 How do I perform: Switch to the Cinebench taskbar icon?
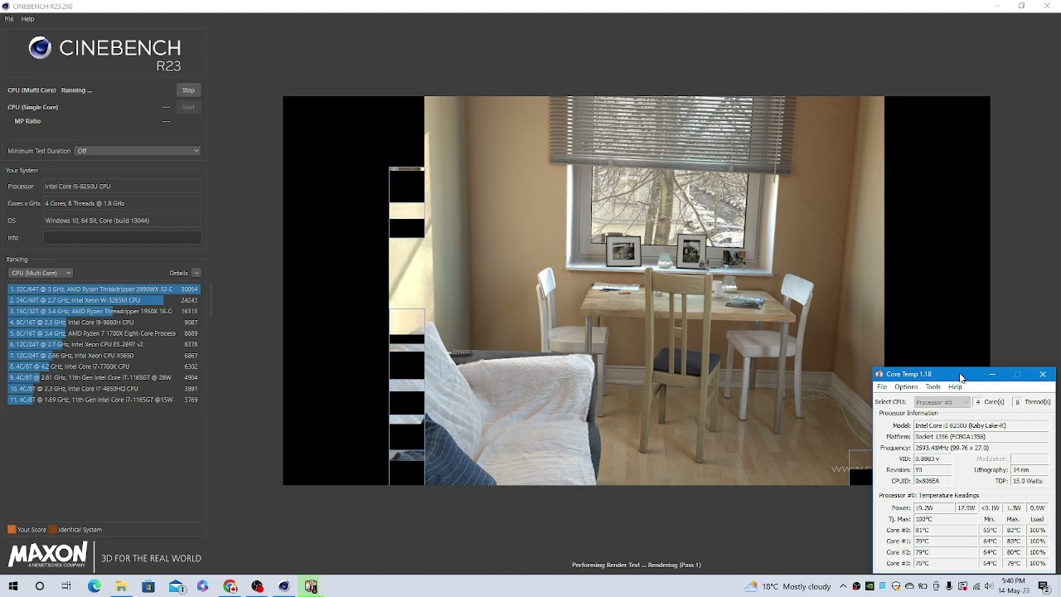click(284, 586)
